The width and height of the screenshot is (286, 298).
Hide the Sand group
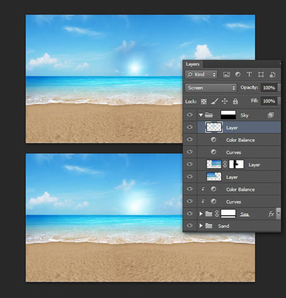pyautogui.click(x=190, y=226)
